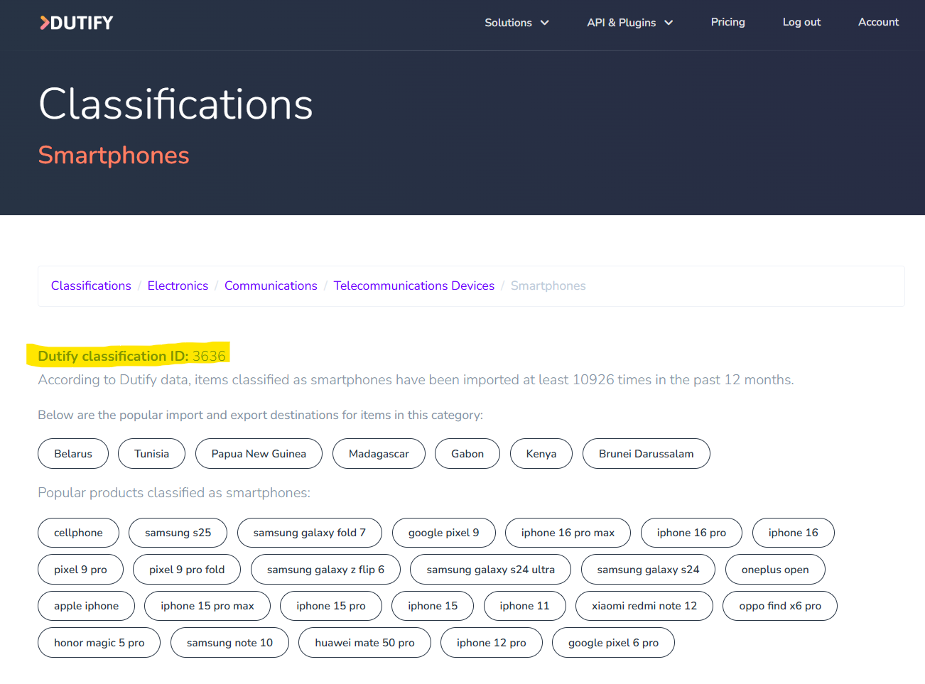Open the pixel 9 pro fold tag
Viewport: 925px width, 684px height.
187,570
